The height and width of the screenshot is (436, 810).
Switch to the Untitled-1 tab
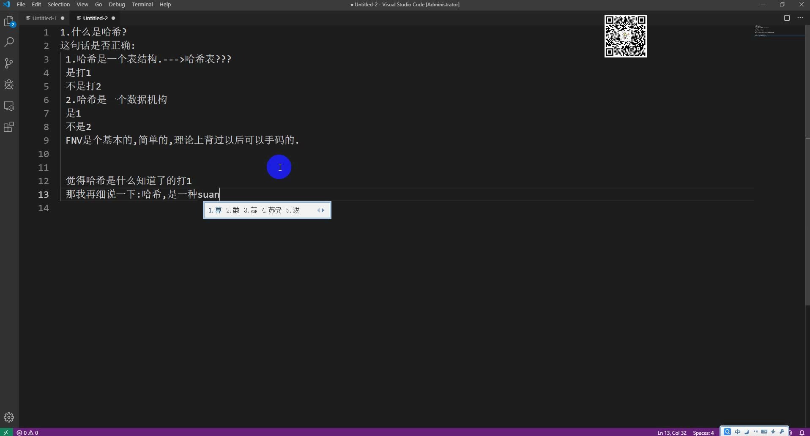(x=44, y=18)
